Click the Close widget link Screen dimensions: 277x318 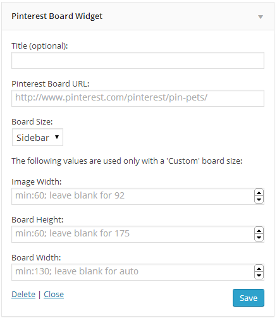click(x=54, y=295)
